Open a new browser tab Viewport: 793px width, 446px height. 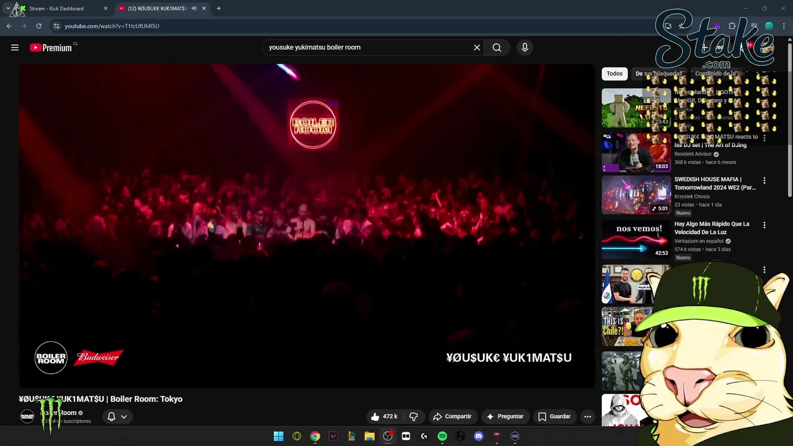219,9
